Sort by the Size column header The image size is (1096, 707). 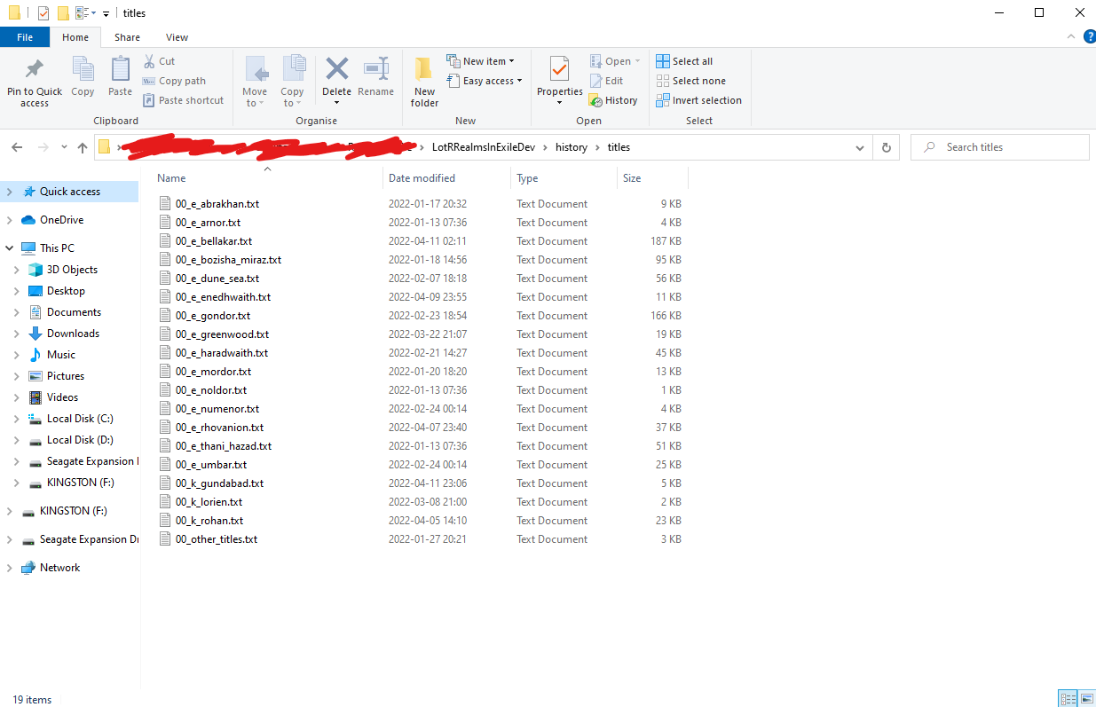pos(652,178)
